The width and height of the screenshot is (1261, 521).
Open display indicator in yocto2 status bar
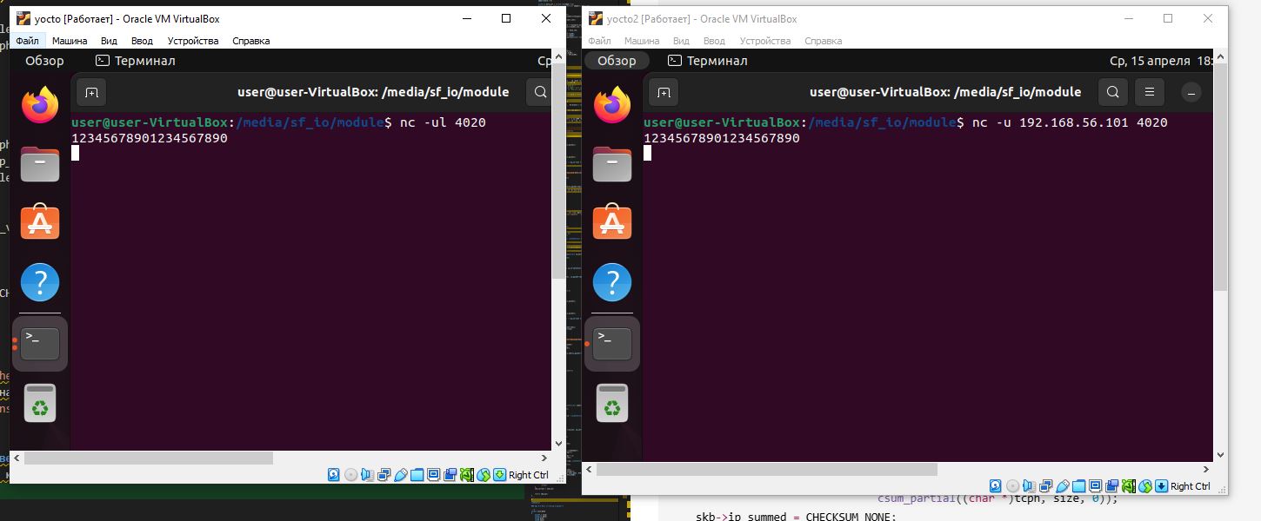(x=1095, y=486)
